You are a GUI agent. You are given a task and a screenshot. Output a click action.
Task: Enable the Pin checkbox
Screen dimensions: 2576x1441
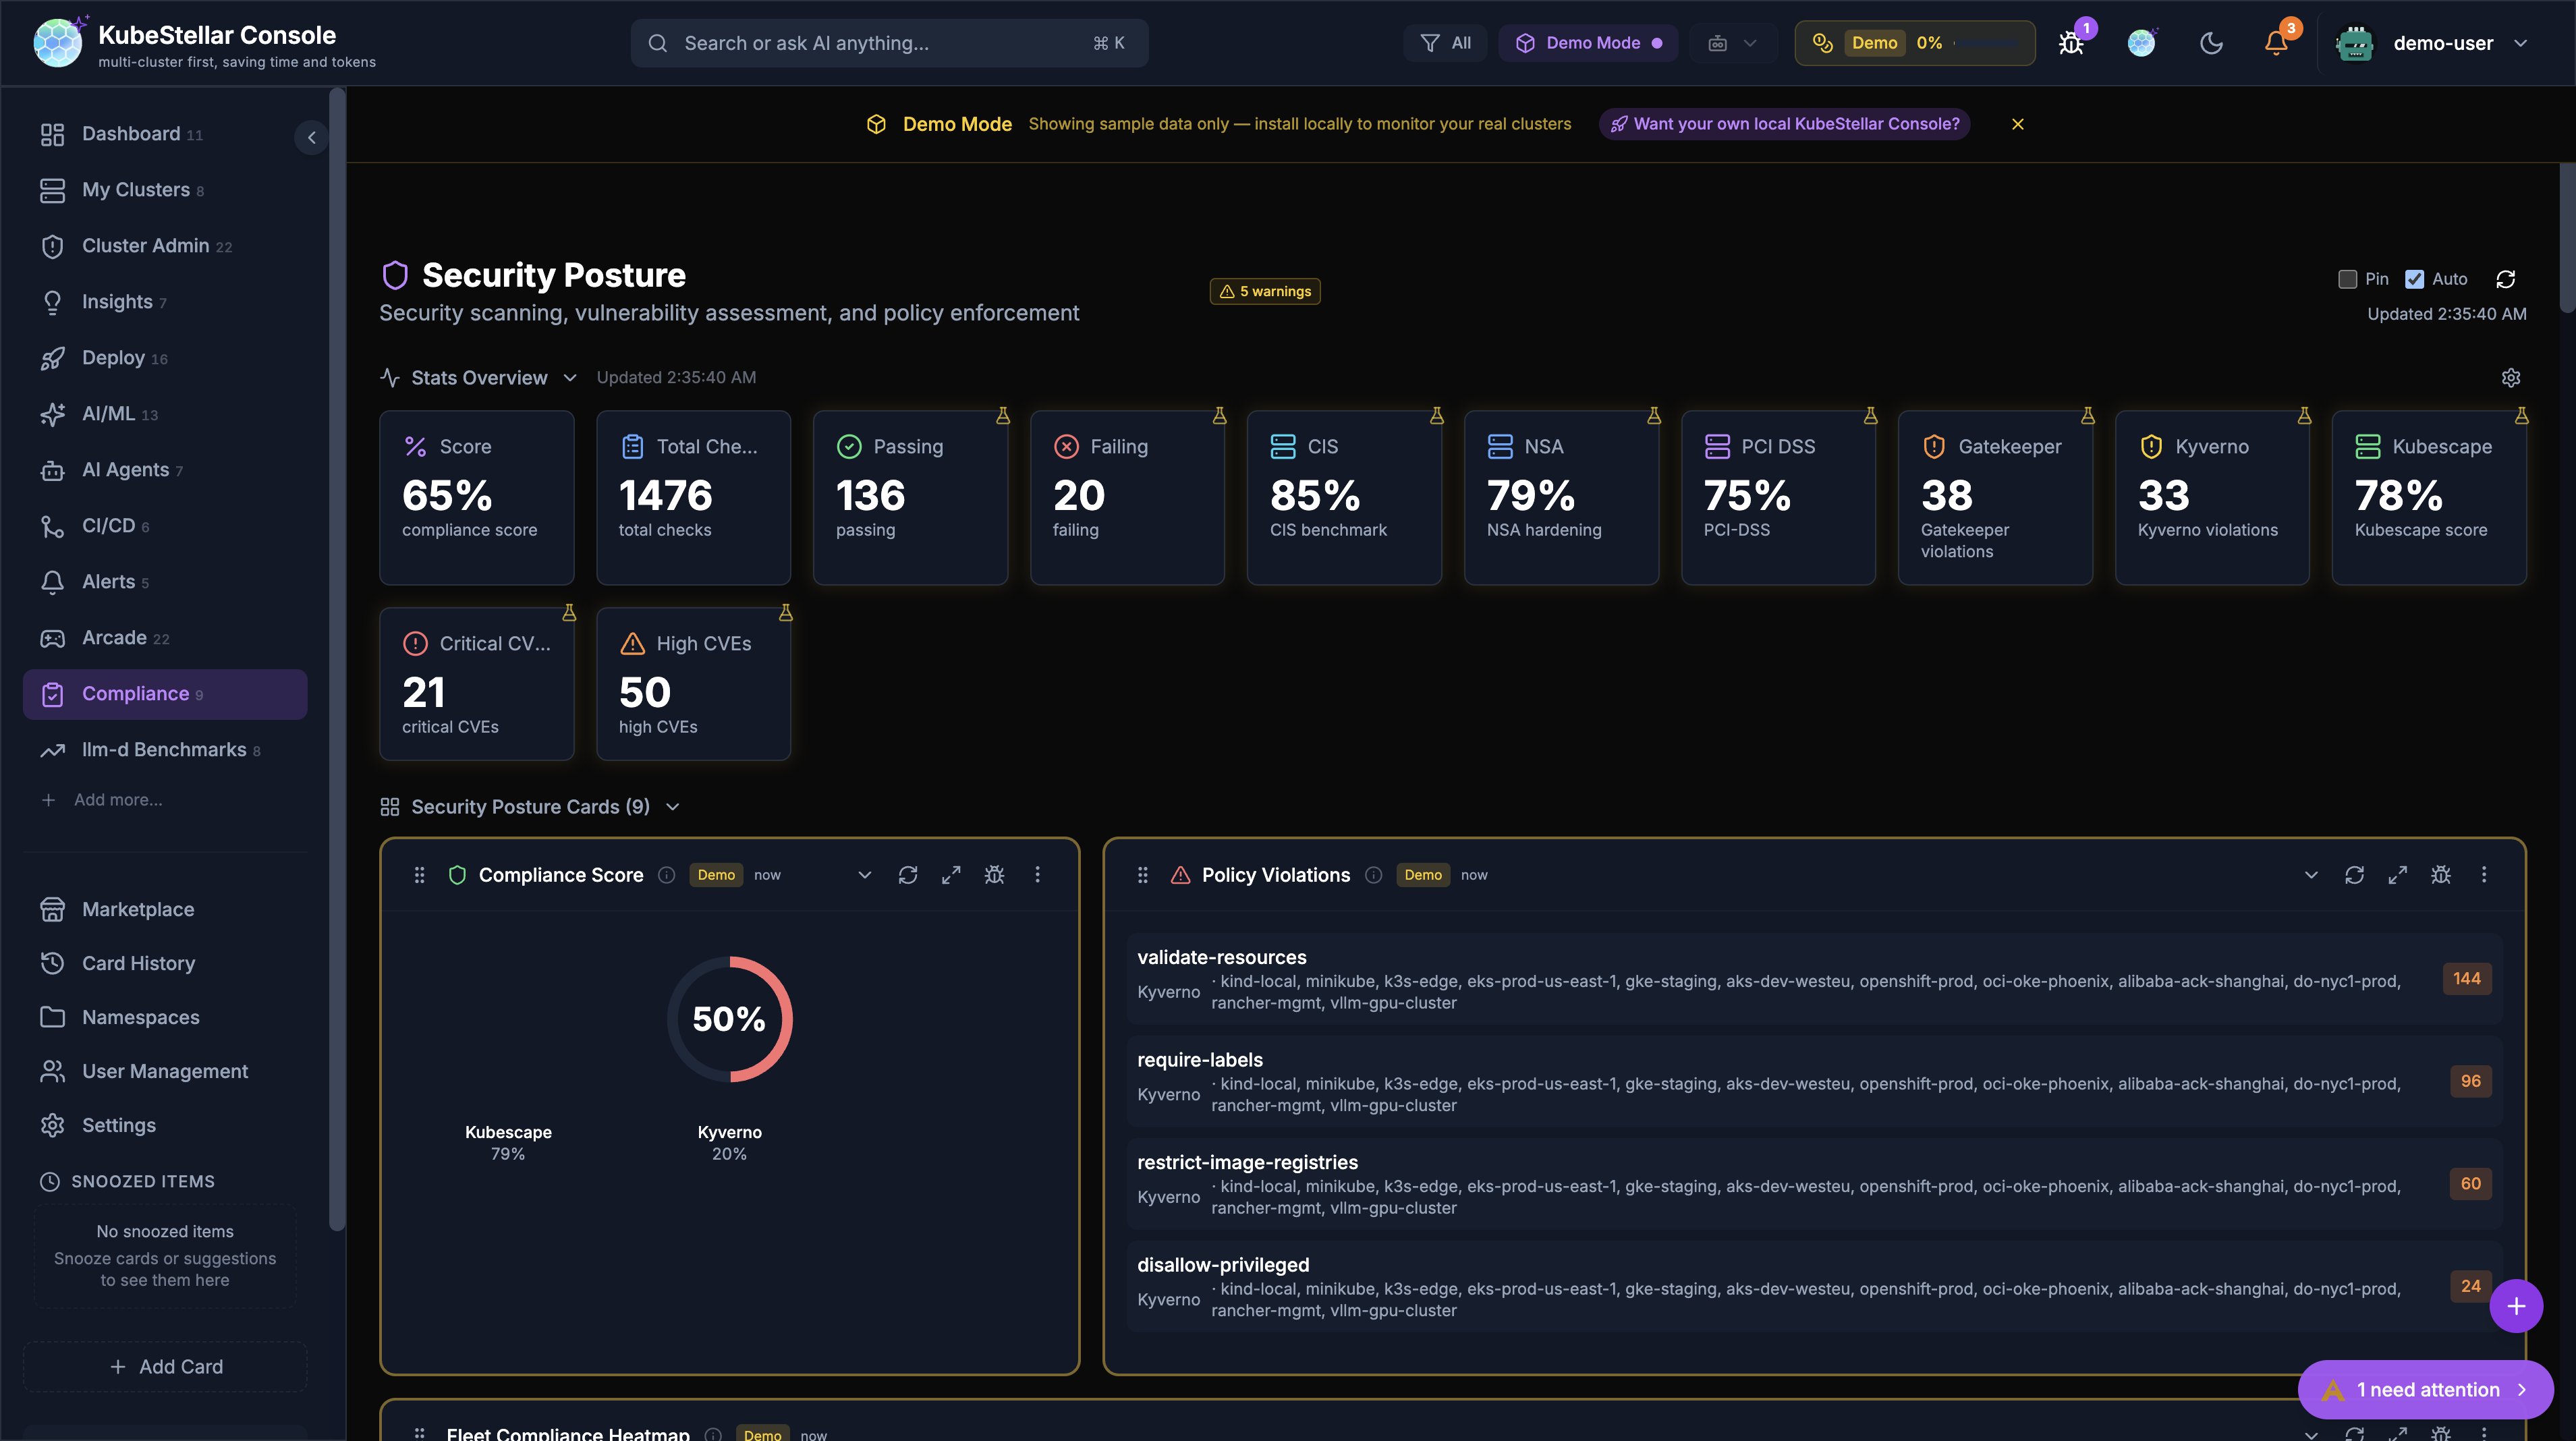click(2347, 279)
